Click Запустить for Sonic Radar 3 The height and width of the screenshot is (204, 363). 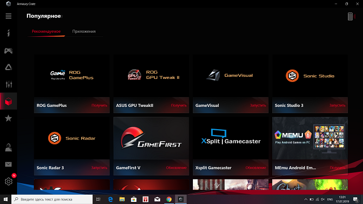point(100,168)
